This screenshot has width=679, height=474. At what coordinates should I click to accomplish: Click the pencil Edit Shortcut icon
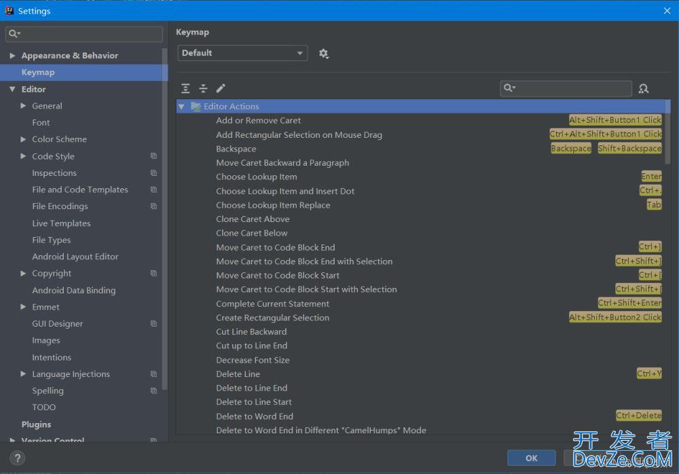click(221, 88)
